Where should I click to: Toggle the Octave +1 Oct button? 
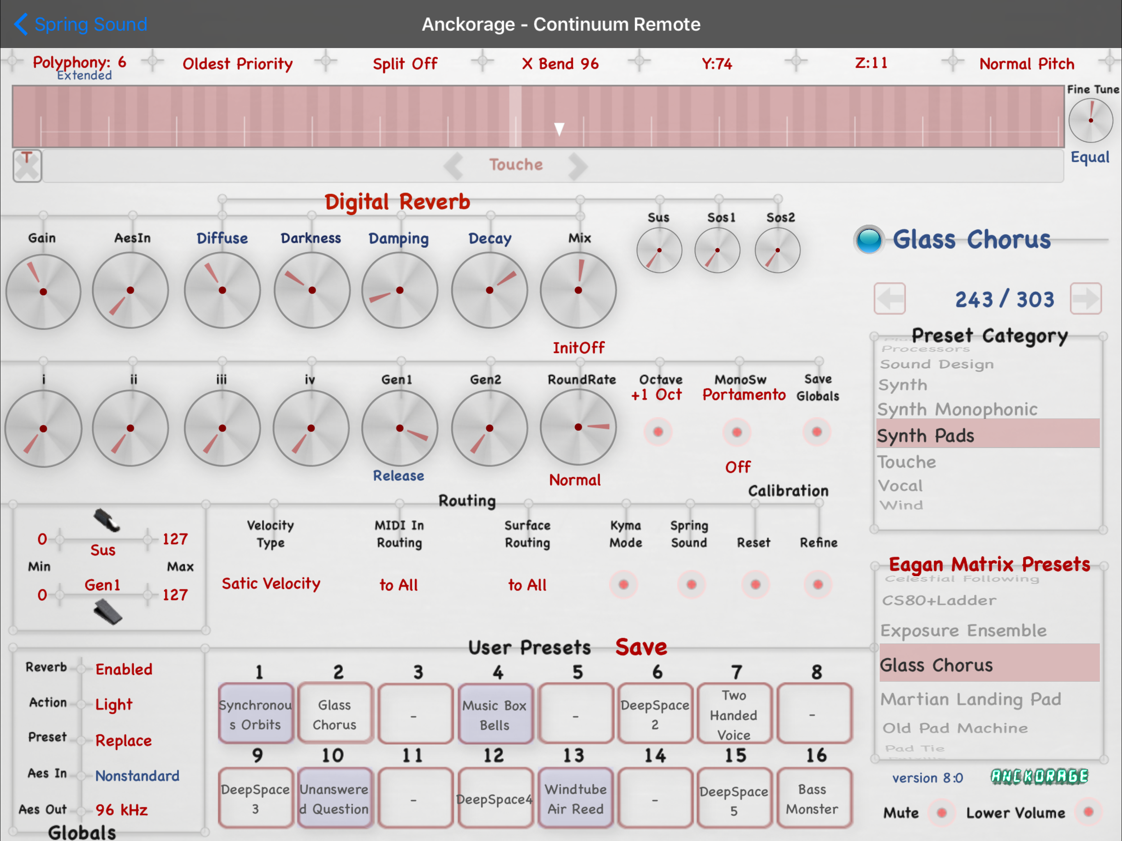pos(658,432)
